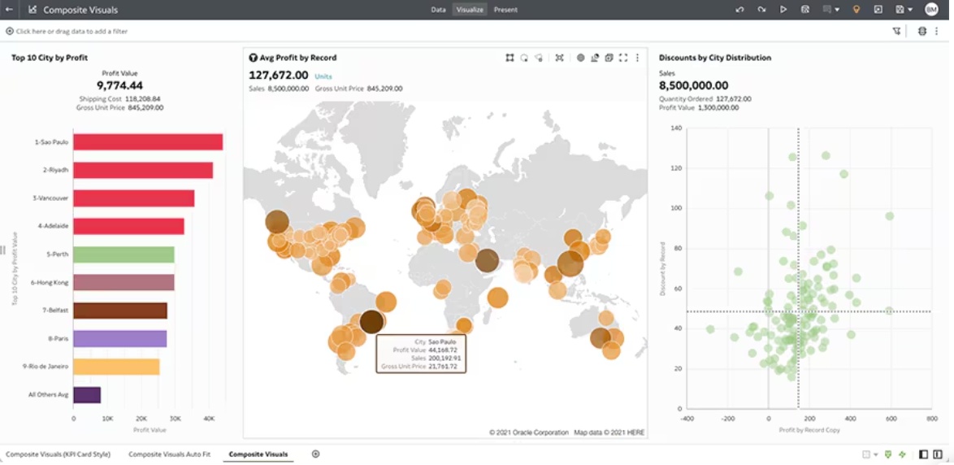Click the filter bar placeholder text
This screenshot has height=465, width=954.
point(72,31)
